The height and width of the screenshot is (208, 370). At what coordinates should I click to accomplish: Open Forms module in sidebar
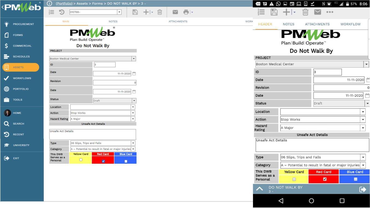point(14,35)
